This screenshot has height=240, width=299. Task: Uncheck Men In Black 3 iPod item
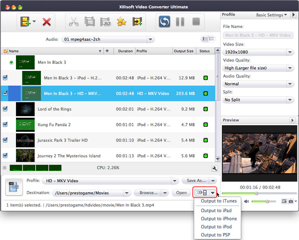[5, 77]
